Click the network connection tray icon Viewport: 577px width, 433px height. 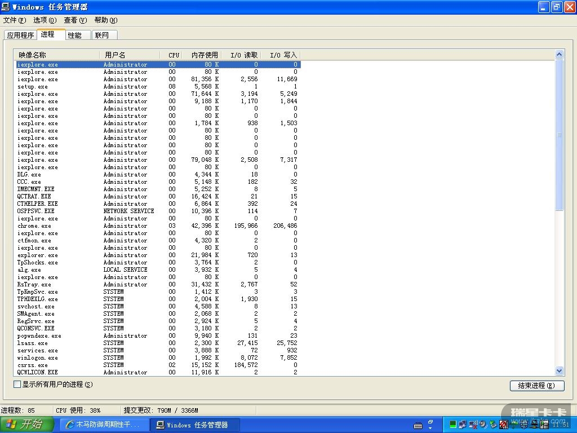click(463, 425)
